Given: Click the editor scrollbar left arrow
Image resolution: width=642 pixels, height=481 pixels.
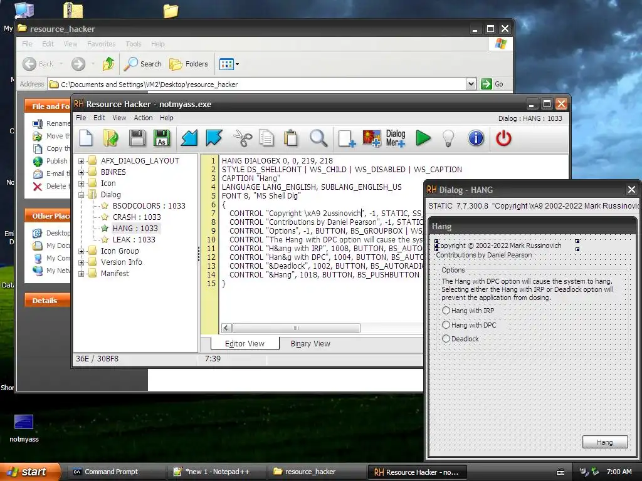Looking at the screenshot, I should [226, 328].
